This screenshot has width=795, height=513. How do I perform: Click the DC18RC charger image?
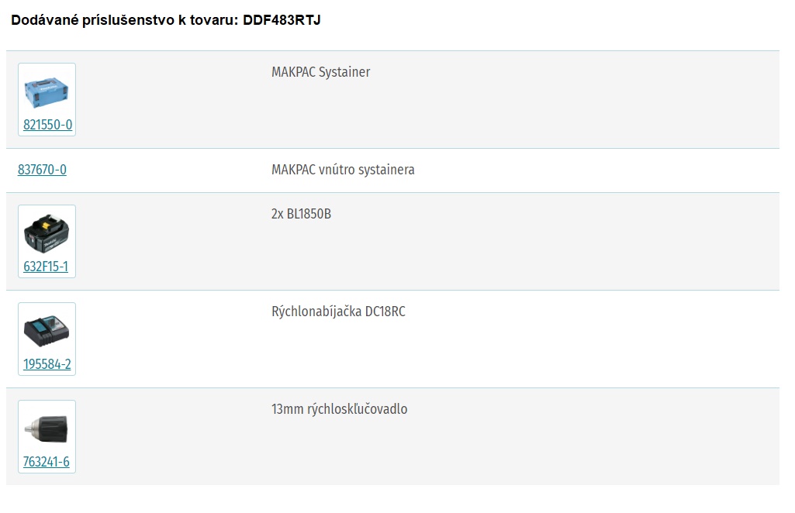pos(46,330)
